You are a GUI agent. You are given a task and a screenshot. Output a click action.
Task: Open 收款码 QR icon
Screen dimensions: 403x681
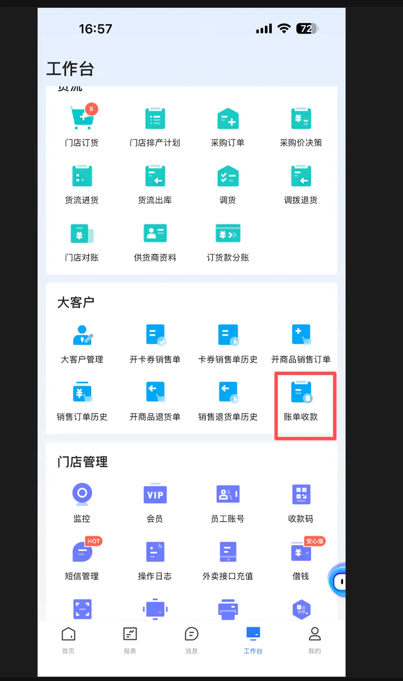tap(301, 494)
